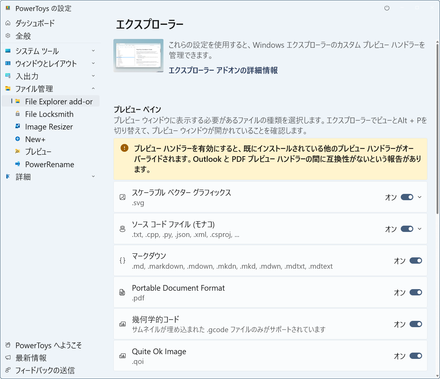The width and height of the screenshot is (440, 379).
Task: Click the power icon in the title bar
Action: (x=387, y=8)
